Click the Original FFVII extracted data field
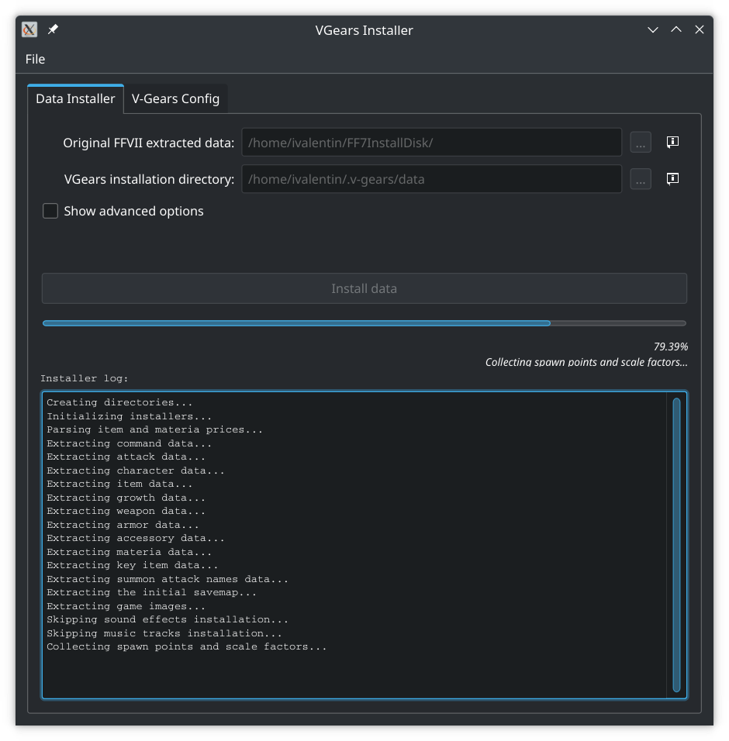The width and height of the screenshot is (729, 741). point(432,143)
